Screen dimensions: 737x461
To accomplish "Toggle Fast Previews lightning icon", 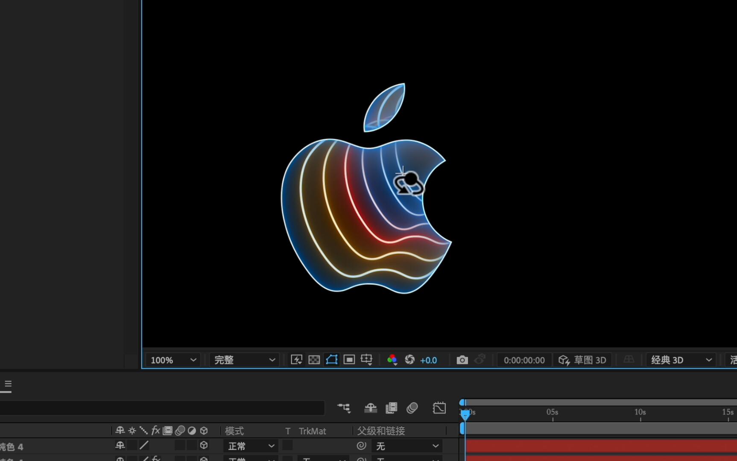I will [x=296, y=360].
